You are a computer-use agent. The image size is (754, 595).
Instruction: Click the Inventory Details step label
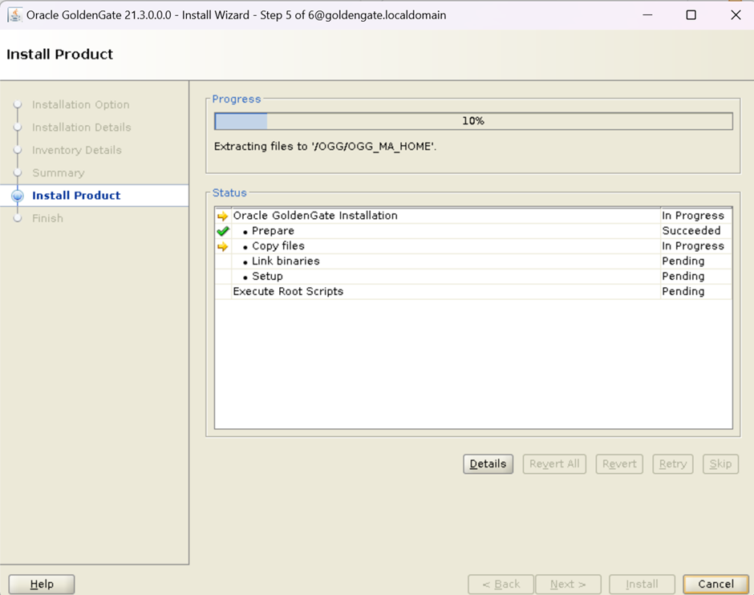coord(77,150)
